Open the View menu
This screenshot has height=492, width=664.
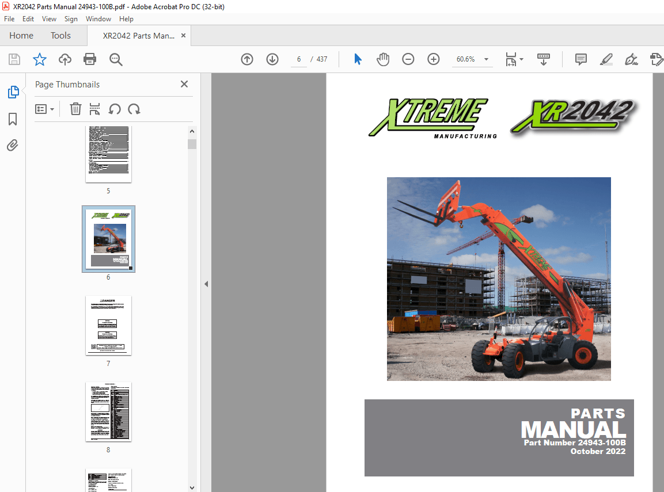(49, 18)
